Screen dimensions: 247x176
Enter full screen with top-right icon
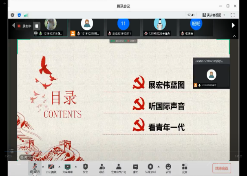coord(233,15)
